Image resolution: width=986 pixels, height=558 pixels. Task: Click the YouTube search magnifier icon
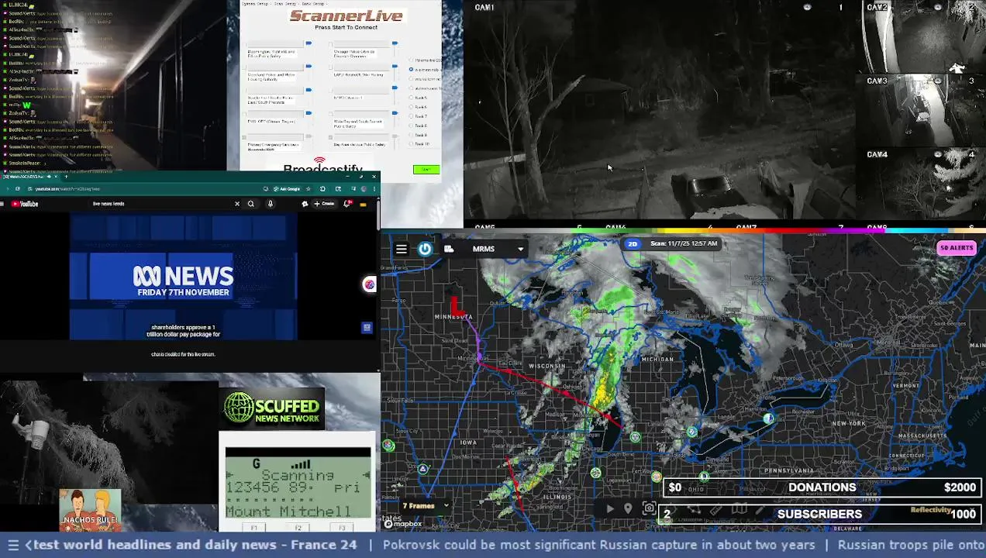(x=250, y=204)
